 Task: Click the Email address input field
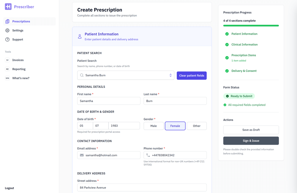pos(112,155)
